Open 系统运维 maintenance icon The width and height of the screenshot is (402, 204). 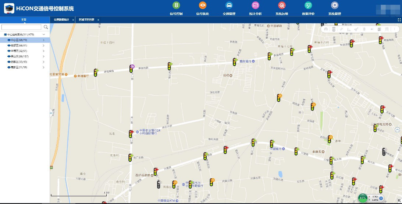tap(282, 5)
